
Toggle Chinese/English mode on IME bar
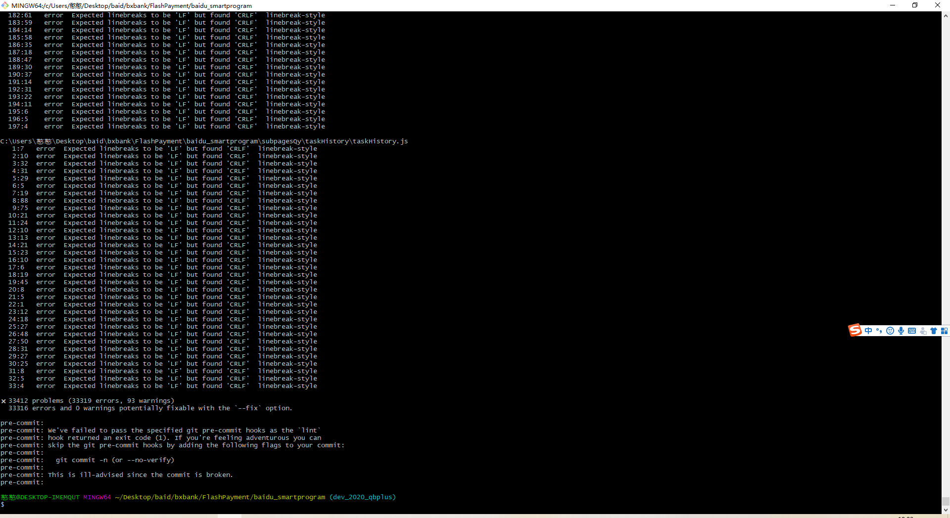(868, 331)
